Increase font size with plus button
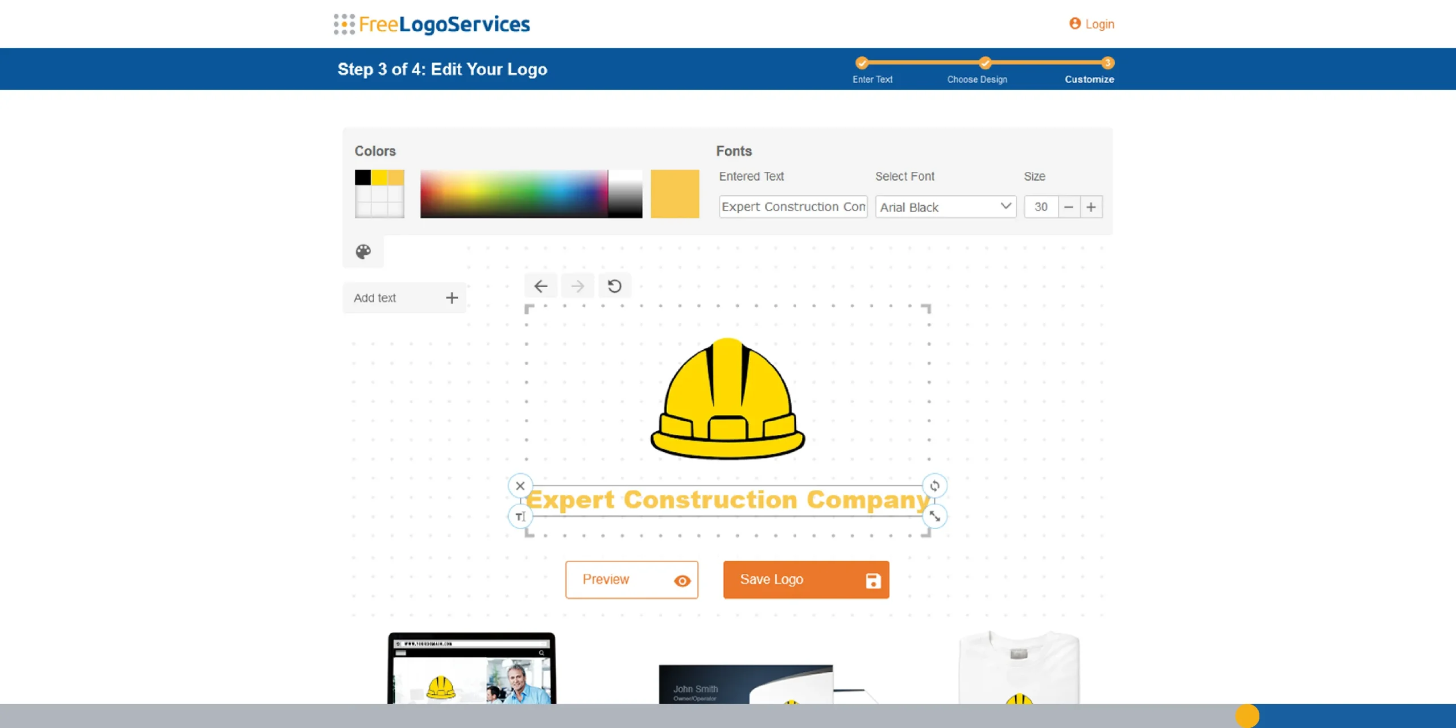Image resolution: width=1456 pixels, height=728 pixels. (1091, 207)
